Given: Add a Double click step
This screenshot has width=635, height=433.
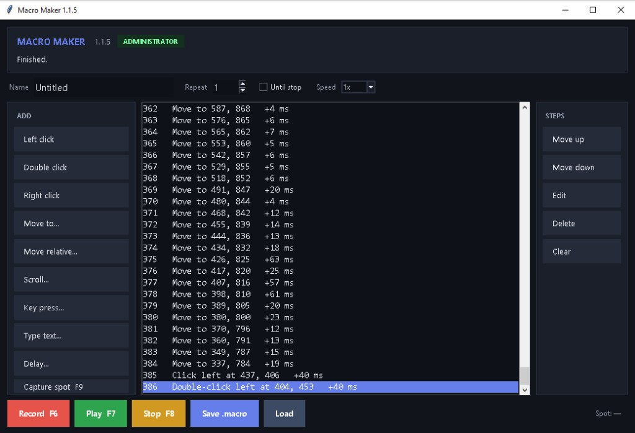Looking at the screenshot, I should pos(71,167).
